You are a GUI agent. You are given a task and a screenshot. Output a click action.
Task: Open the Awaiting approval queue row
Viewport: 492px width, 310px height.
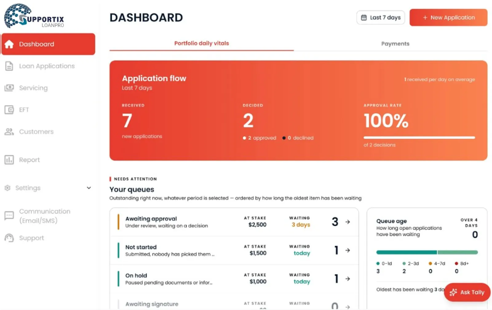pyautogui.click(x=234, y=222)
